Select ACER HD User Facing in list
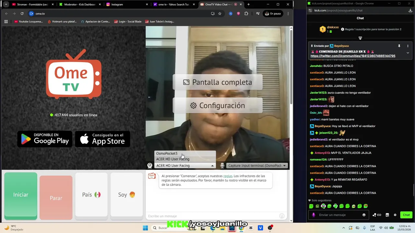Image resolution: width=415 pixels, height=233 pixels. 185,159
